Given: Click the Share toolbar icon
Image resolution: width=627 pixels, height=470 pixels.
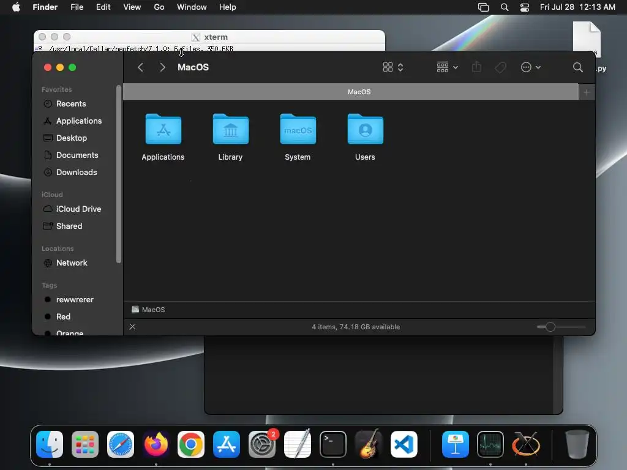Looking at the screenshot, I should tap(476, 67).
